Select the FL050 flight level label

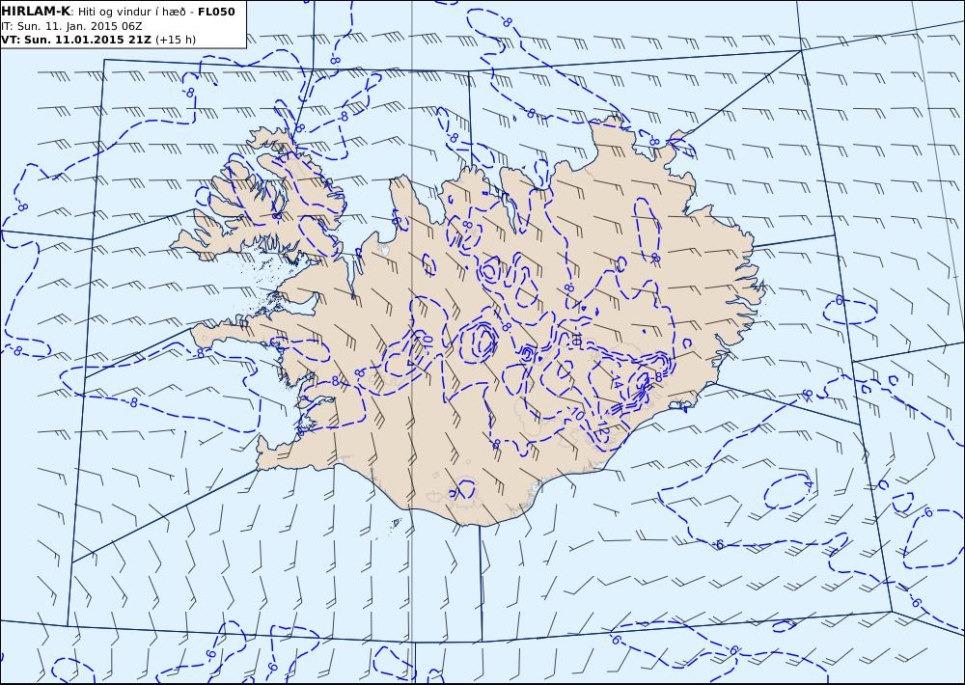pos(216,12)
